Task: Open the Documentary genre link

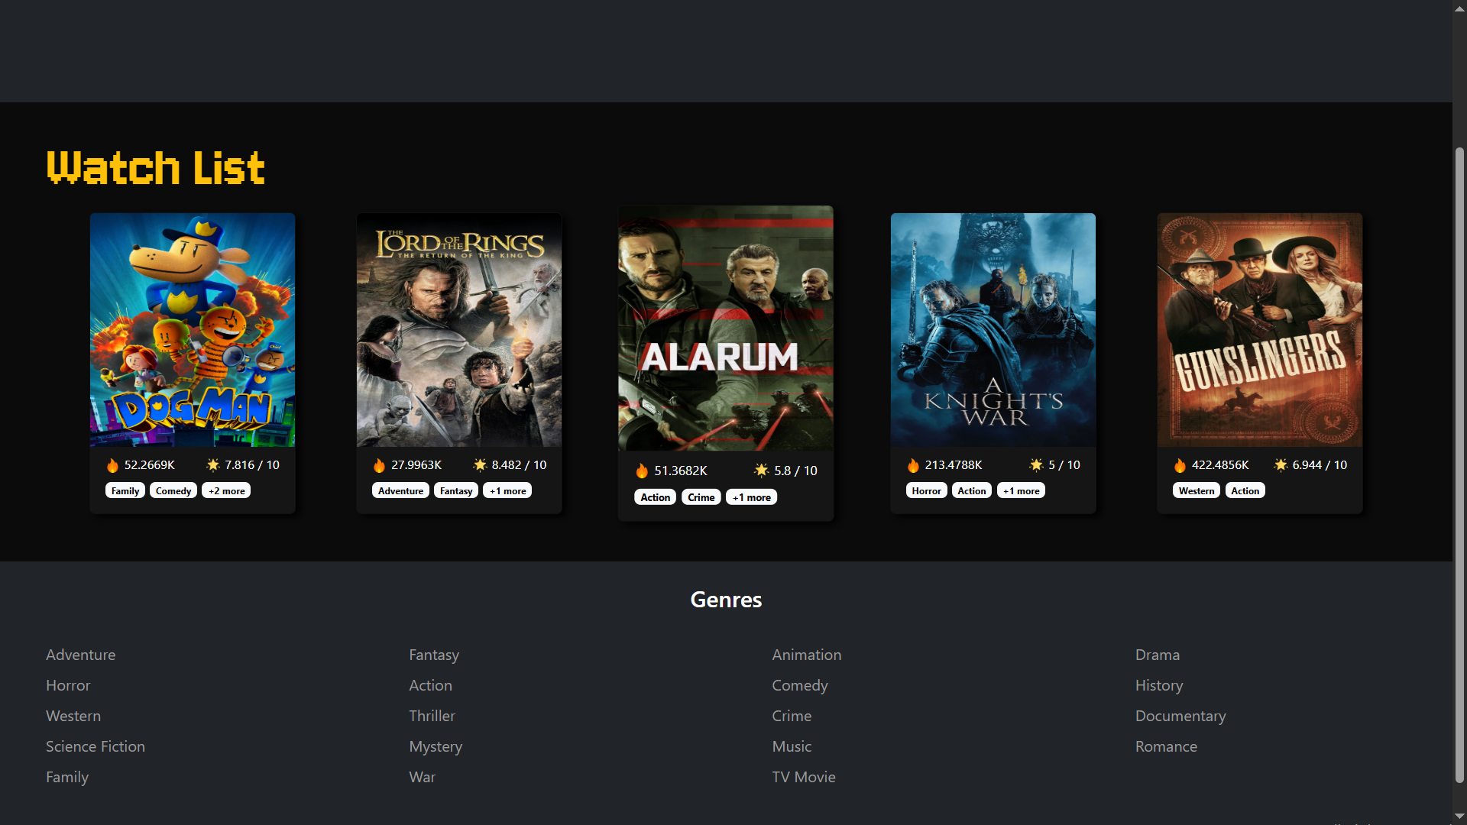Action: [1180, 716]
